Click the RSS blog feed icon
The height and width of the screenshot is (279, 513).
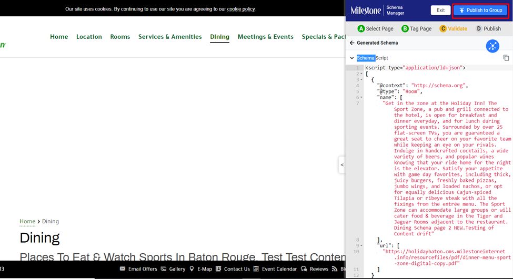[334, 269]
